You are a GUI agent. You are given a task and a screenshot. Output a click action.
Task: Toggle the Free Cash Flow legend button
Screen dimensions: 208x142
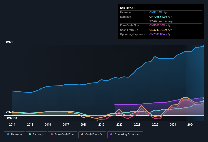pos(63,135)
